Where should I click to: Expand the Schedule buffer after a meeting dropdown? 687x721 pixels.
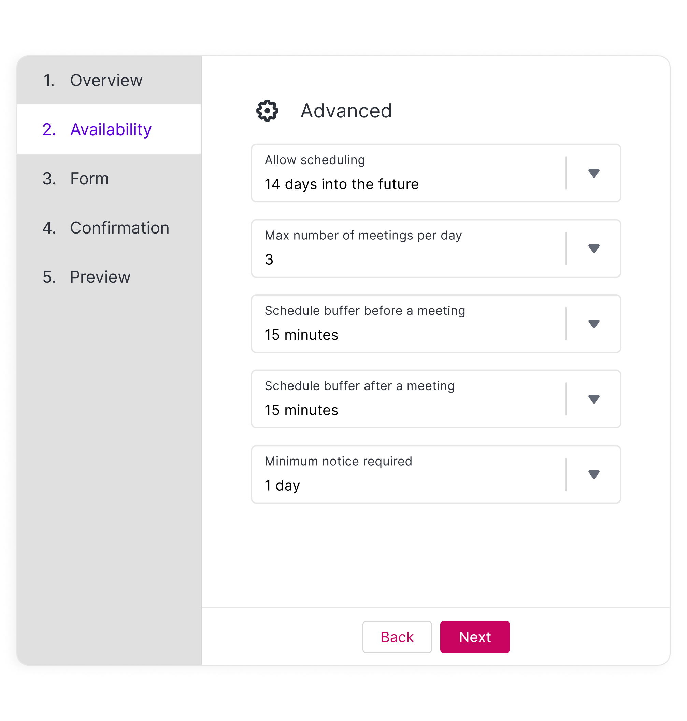[593, 399]
